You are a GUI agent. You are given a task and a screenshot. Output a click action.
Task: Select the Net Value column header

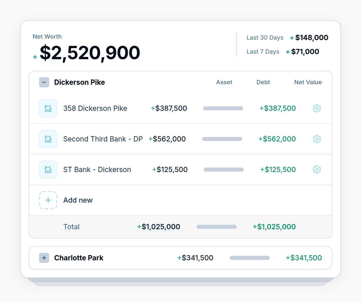308,82
